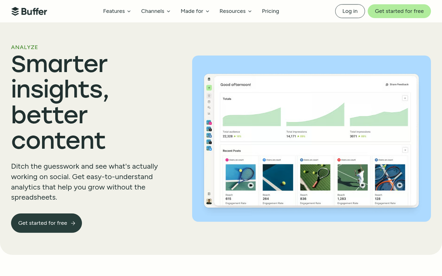Open the Channels dropdown menu
Image resolution: width=442 pixels, height=276 pixels.
[x=155, y=11]
